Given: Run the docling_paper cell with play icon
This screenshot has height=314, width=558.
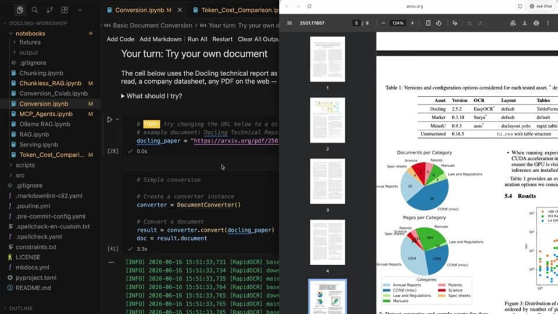Looking at the screenshot, I should pyautogui.click(x=110, y=120).
